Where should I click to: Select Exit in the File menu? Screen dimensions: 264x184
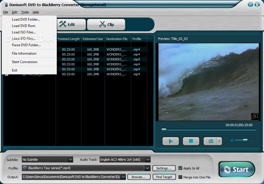29,70
